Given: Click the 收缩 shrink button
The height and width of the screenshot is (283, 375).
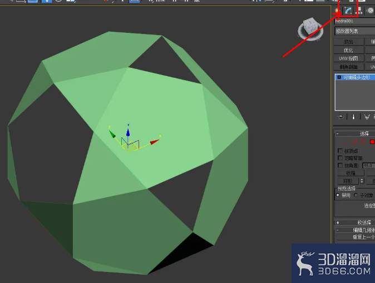Looking at the screenshot, I should tap(351, 173).
